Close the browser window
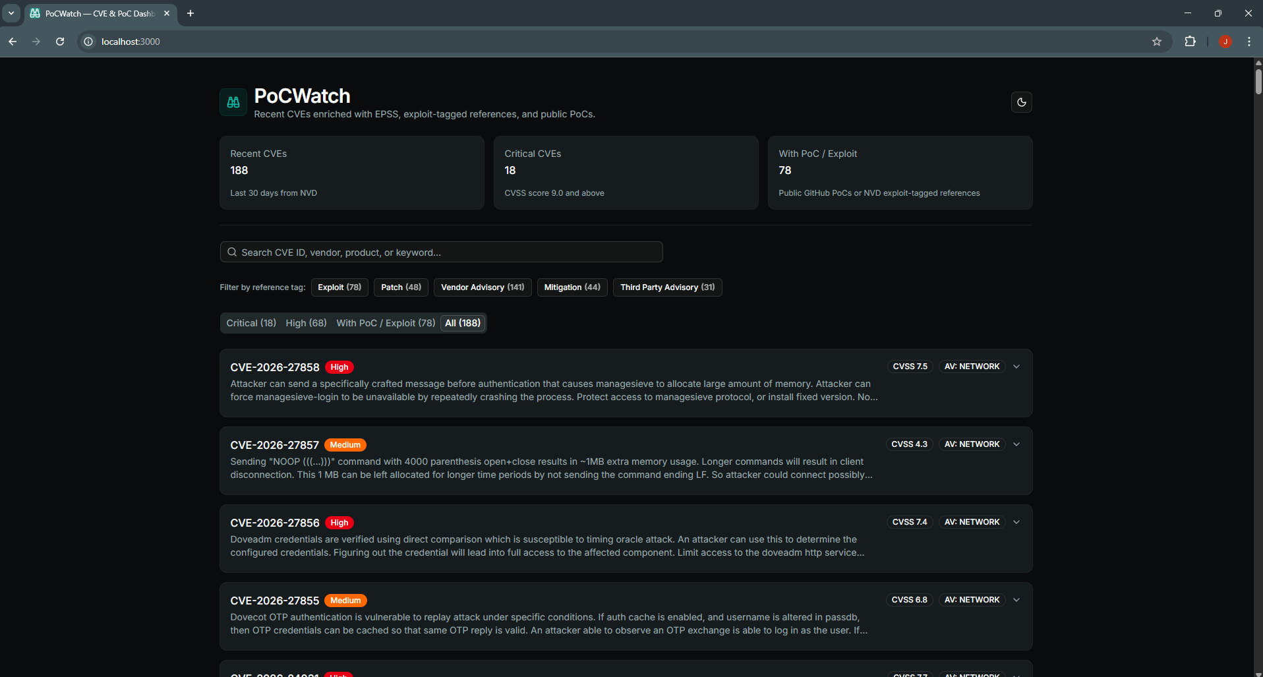Screen dimensions: 1263x677 [1248, 13]
